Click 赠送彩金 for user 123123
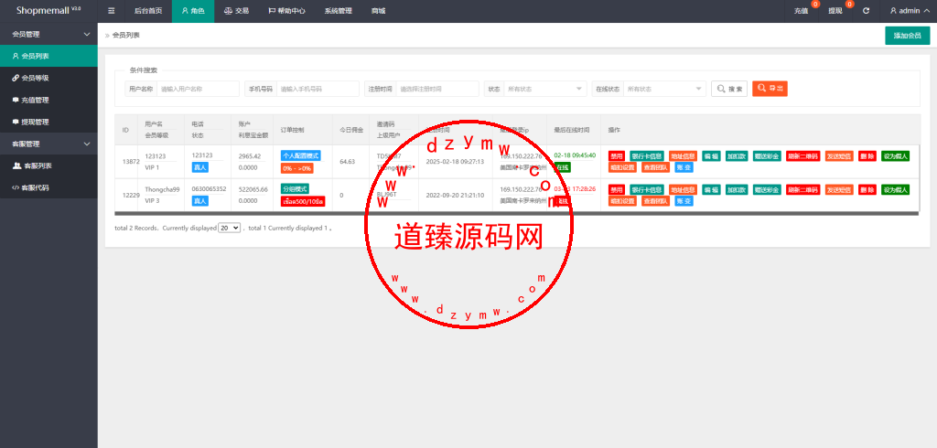937x448 pixels. point(768,156)
